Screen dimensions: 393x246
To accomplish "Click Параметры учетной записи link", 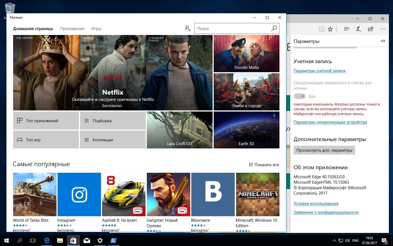I will click(319, 71).
